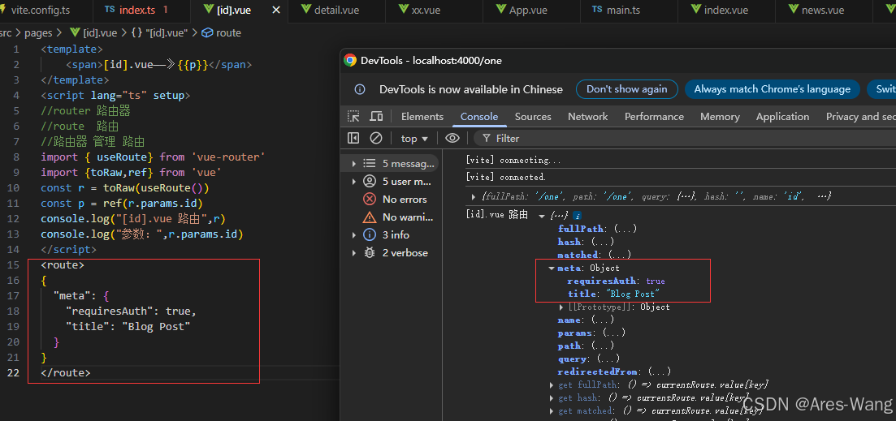This screenshot has height=421, width=896.
Task: Click the hash: (...) property
Action: [586, 242]
